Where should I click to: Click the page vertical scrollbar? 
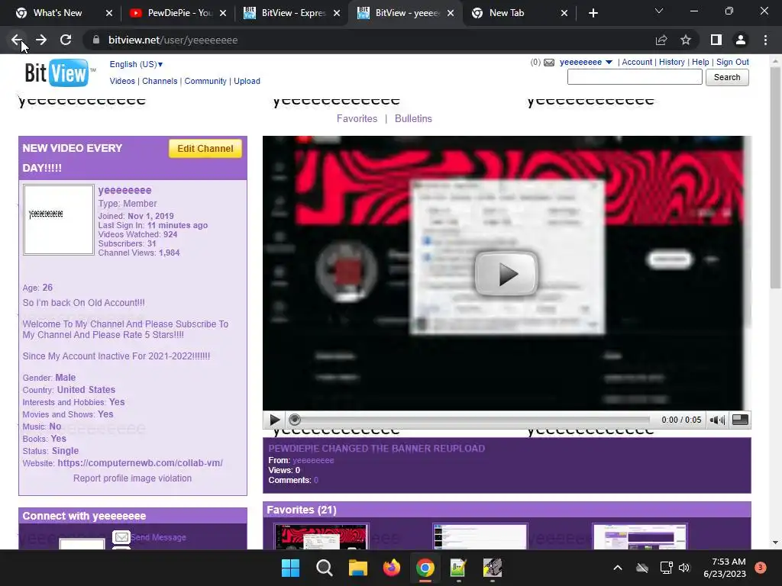click(775, 177)
